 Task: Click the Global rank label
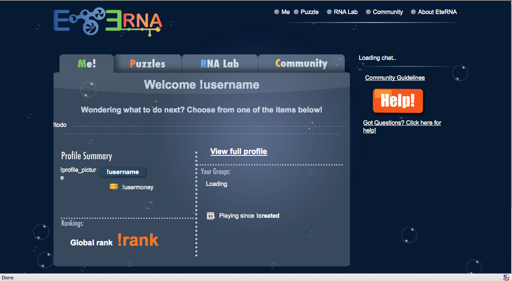91,242
